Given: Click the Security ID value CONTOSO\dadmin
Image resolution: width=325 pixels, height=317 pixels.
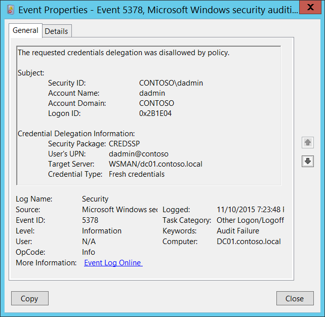Looking at the screenshot, I should click(171, 83).
